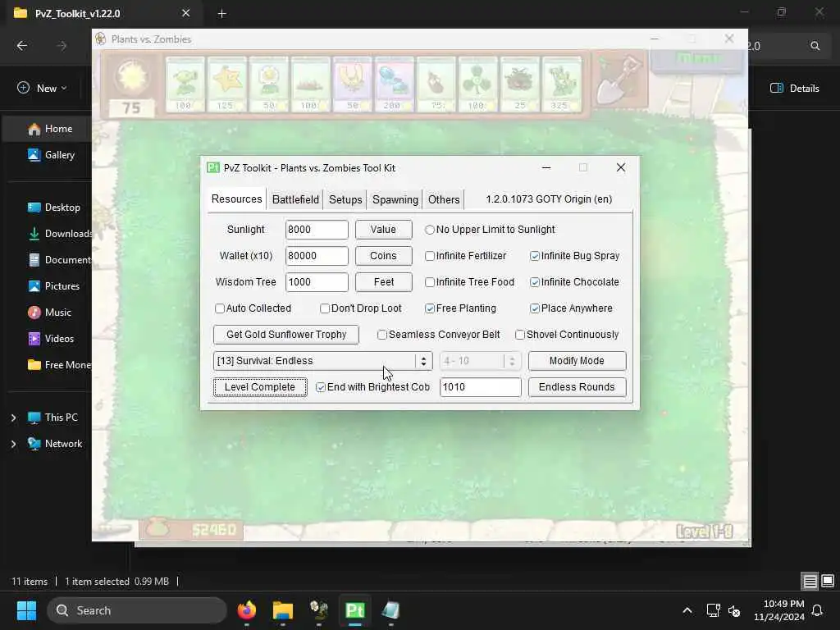Open the Survival: Endless mode dropdown
Viewport: 840px width, 630px height.
[x=322, y=361]
